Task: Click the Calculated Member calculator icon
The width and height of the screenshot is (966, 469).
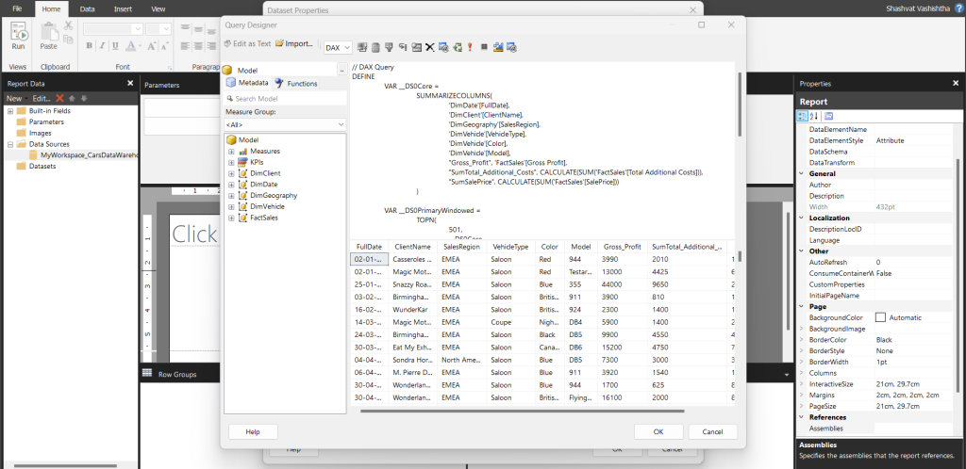Action: coord(375,47)
